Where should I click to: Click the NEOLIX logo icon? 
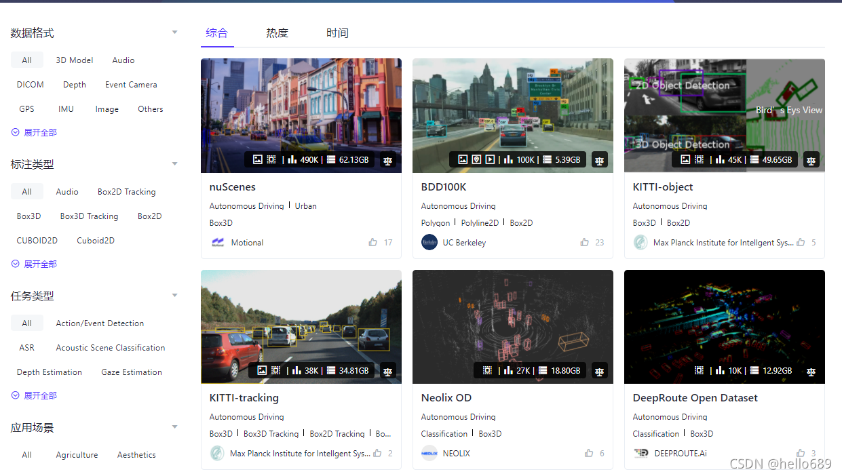click(x=429, y=453)
